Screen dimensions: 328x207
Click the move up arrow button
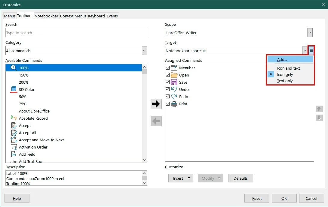pyautogui.click(x=319, y=109)
